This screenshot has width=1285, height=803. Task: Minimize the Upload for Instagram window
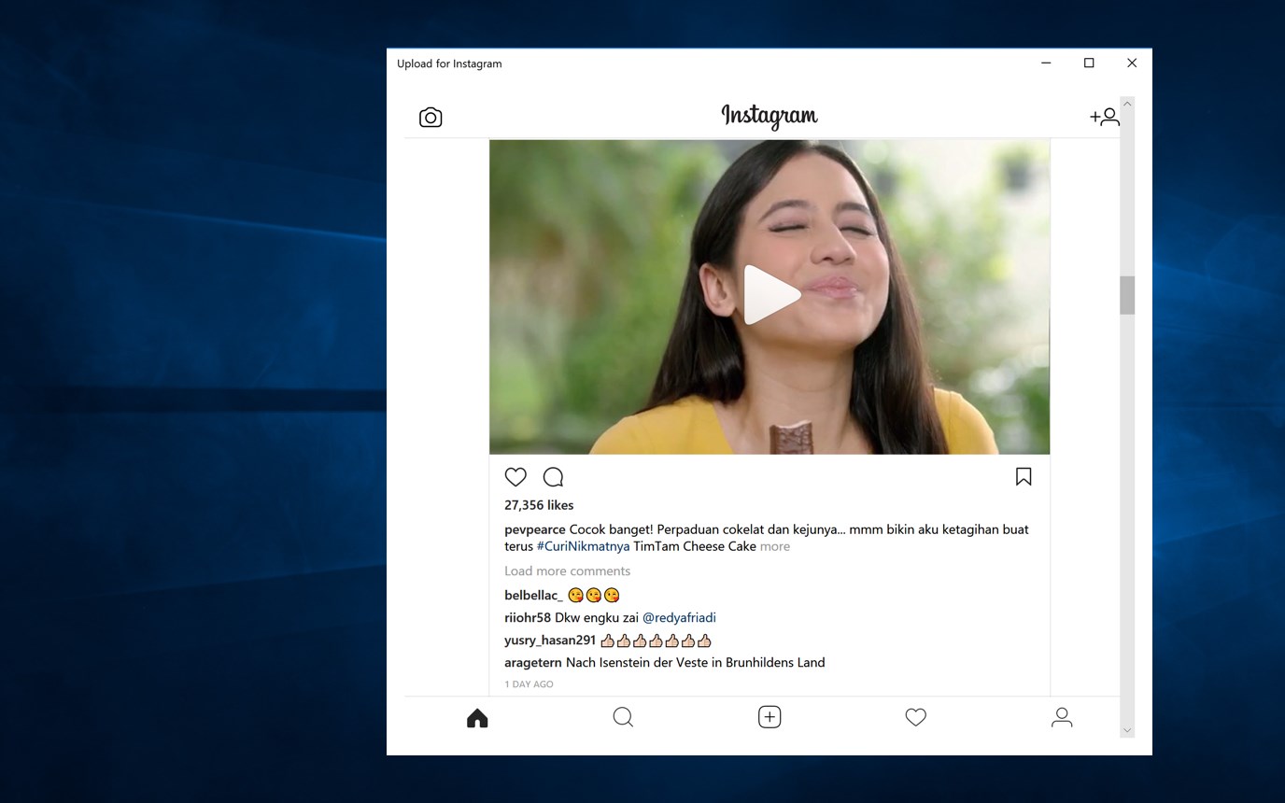(x=1046, y=63)
